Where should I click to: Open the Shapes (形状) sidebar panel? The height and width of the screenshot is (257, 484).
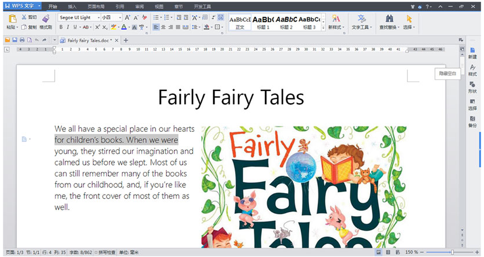pyautogui.click(x=472, y=87)
